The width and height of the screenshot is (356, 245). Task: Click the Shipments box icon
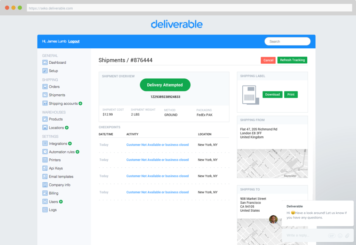[x=45, y=95]
